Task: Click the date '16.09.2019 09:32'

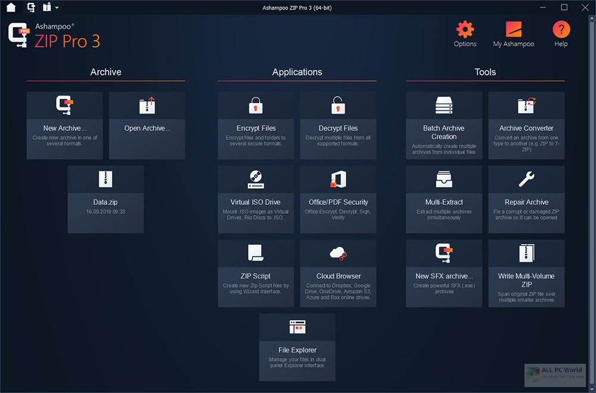Action: [105, 212]
